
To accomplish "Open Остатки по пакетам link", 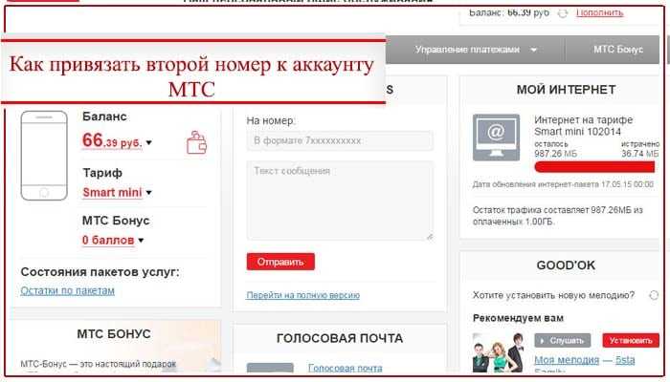I will (68, 290).
